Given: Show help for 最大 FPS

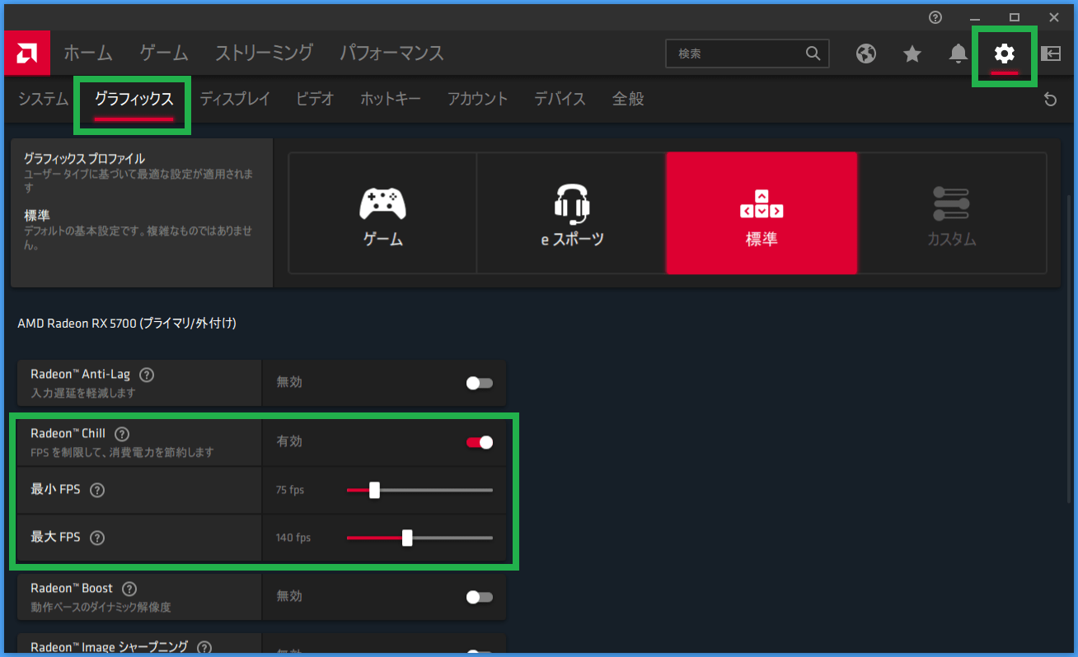Looking at the screenshot, I should pyautogui.click(x=96, y=538).
